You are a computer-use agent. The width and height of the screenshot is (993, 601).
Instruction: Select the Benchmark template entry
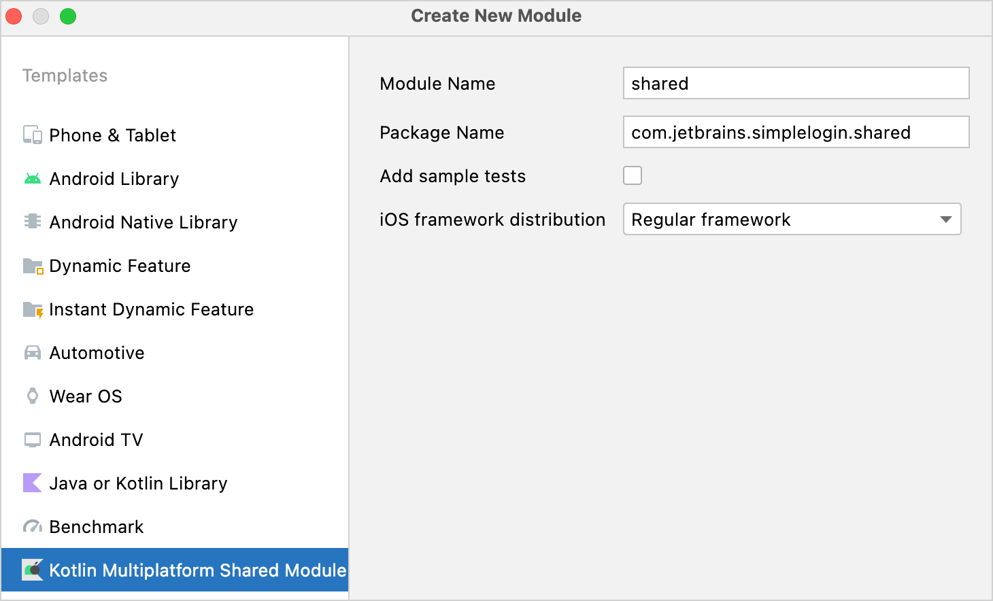(96, 526)
